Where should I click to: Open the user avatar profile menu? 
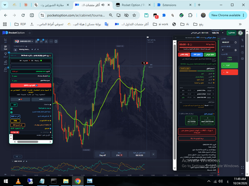240,33
